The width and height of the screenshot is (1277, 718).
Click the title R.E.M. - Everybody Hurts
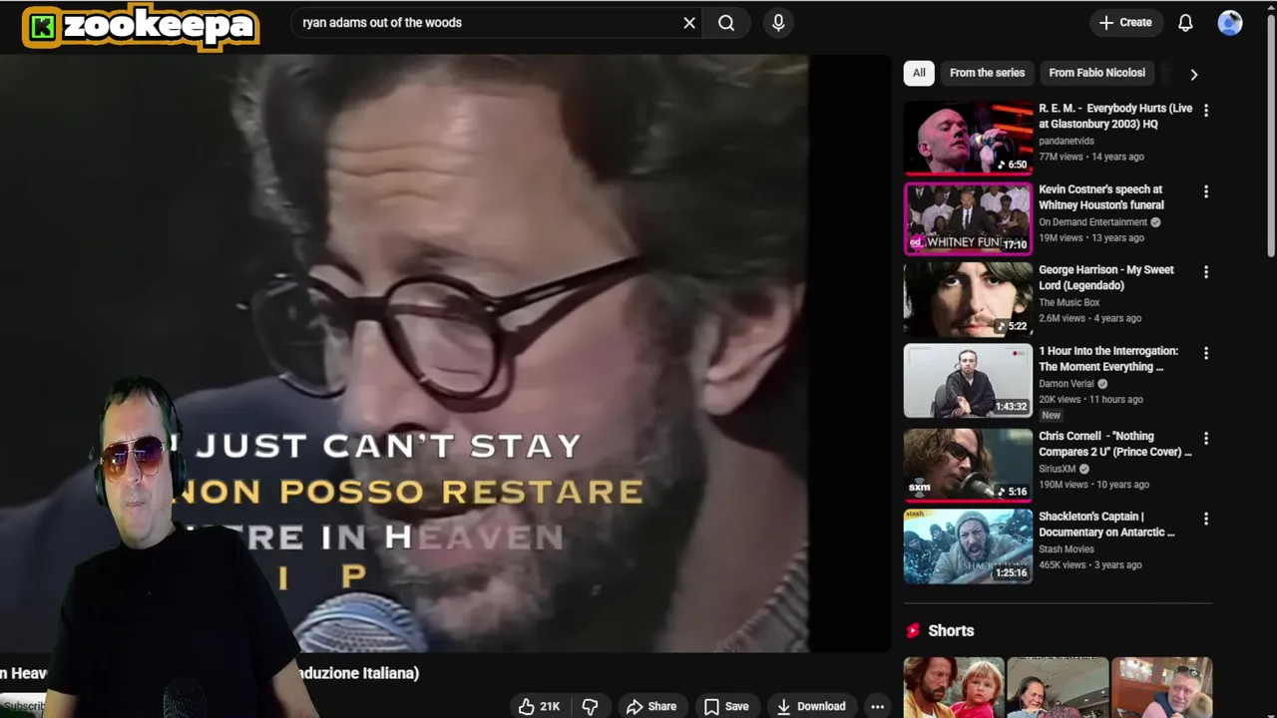coord(1115,116)
